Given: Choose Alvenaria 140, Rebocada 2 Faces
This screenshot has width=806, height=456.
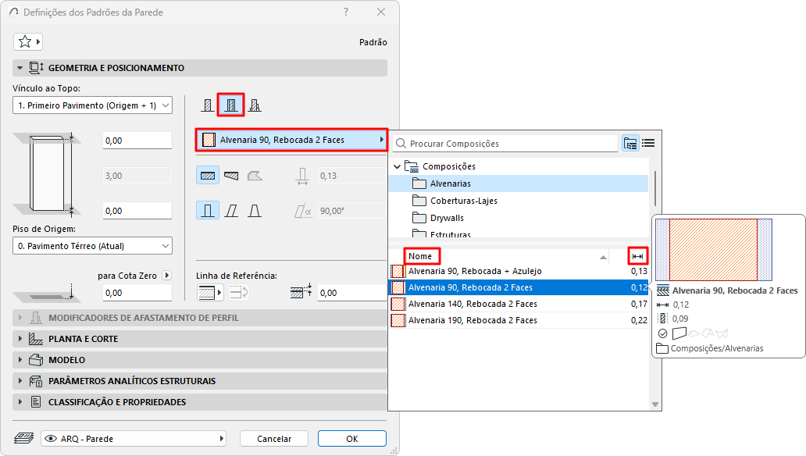Looking at the screenshot, I should pyautogui.click(x=519, y=304).
